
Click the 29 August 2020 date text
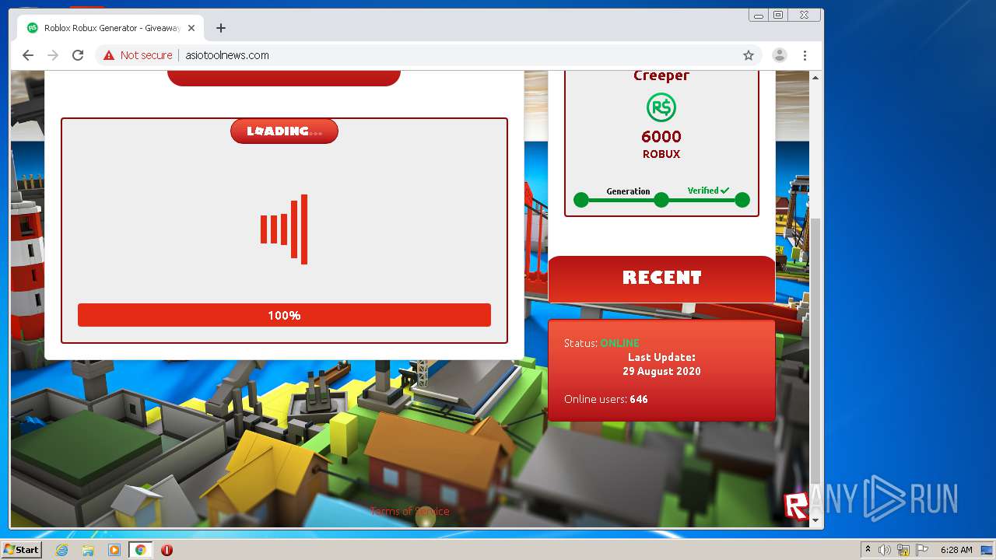[661, 372]
